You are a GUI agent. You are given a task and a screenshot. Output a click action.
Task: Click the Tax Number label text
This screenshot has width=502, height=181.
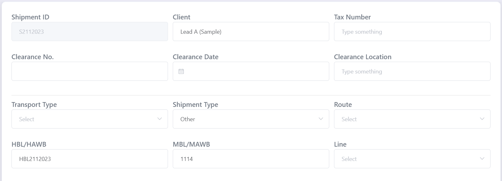pos(352,17)
